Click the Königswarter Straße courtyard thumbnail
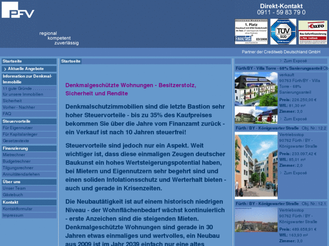 pos(256,165)
